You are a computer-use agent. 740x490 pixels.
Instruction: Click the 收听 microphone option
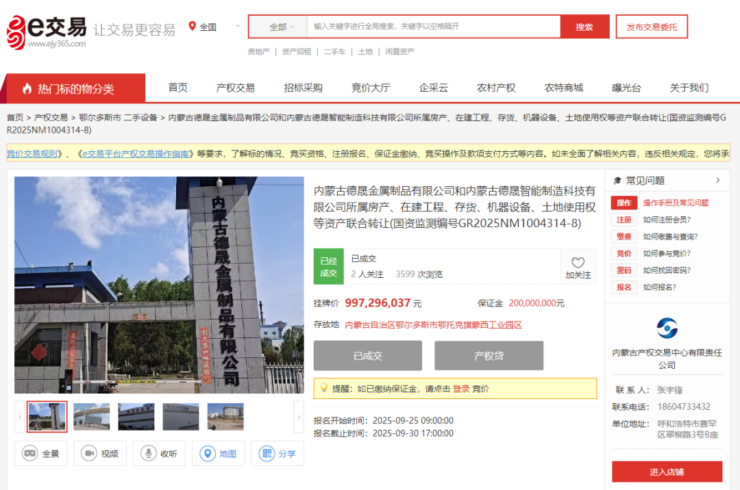pyautogui.click(x=159, y=453)
